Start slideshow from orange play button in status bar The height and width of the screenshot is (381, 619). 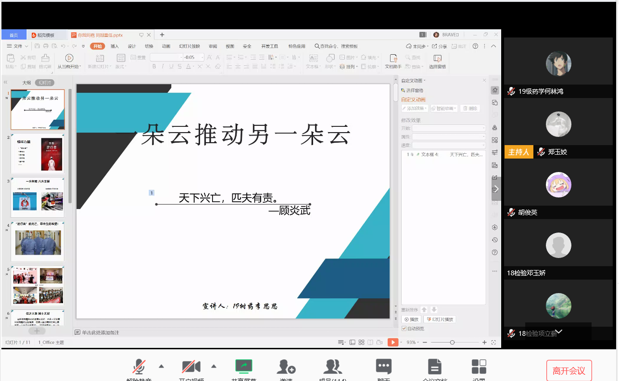pyautogui.click(x=393, y=342)
